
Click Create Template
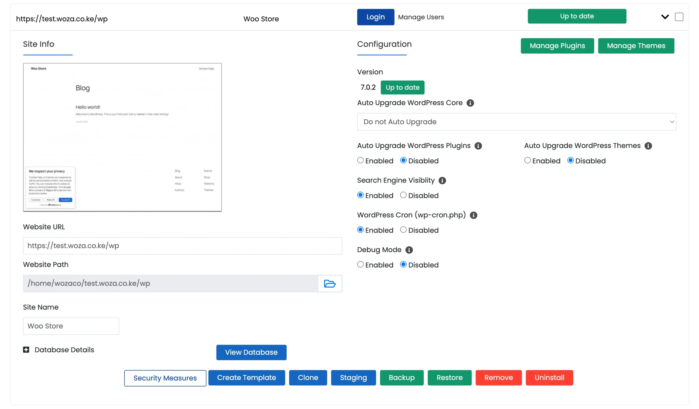coord(247,378)
